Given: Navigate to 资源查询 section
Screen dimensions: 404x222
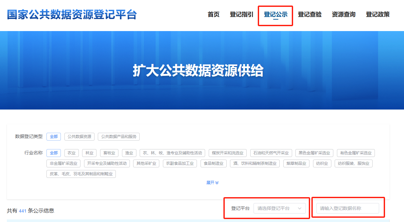Looking at the screenshot, I should [x=343, y=14].
